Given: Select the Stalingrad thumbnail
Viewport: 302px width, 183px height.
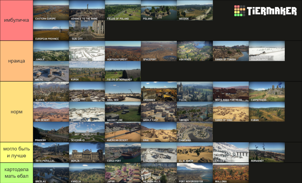Looking at the screenshot, I should pos(159,152).
